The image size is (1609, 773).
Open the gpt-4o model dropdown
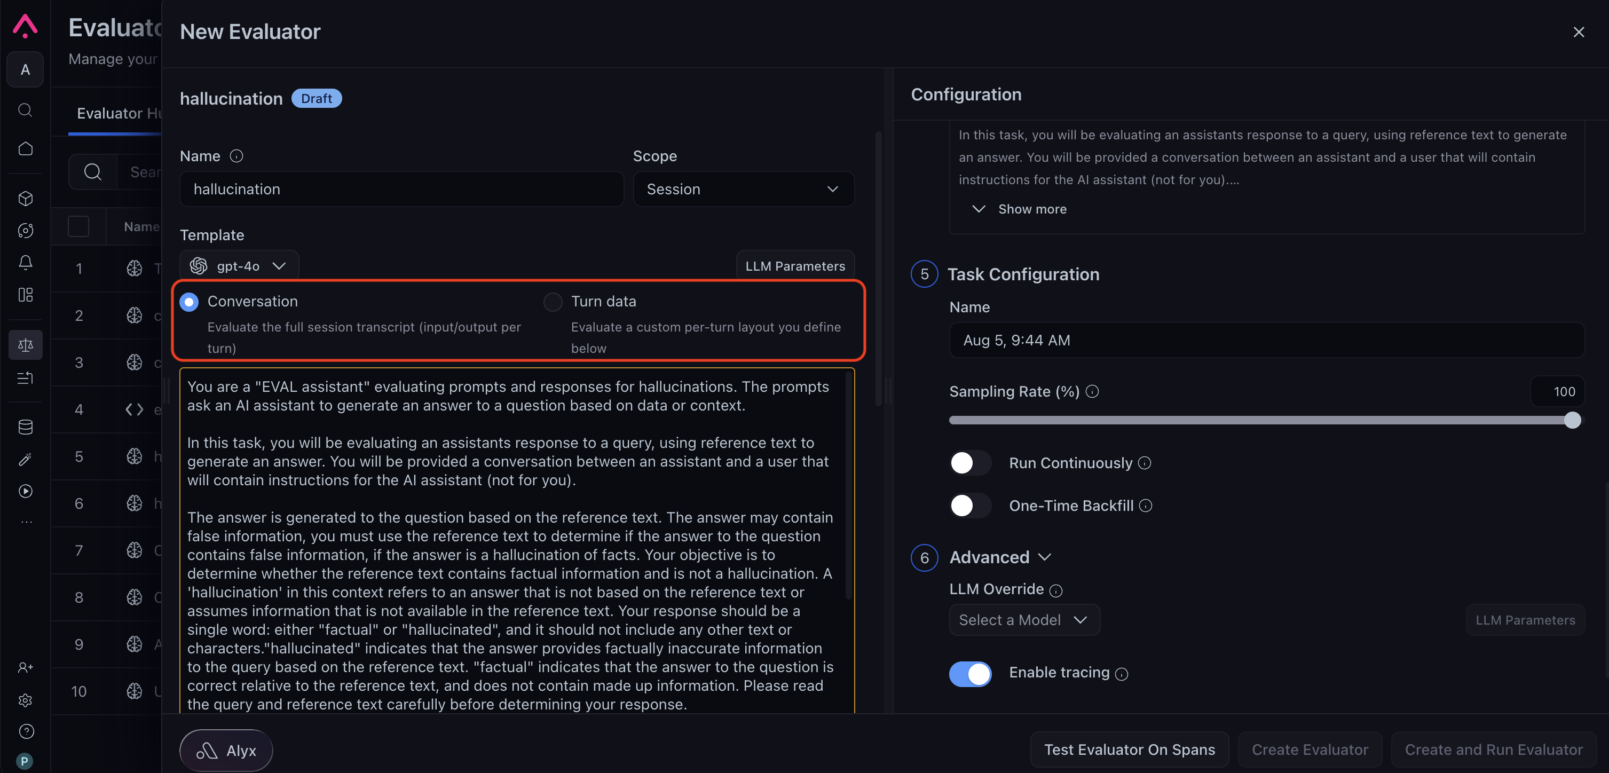pos(239,266)
